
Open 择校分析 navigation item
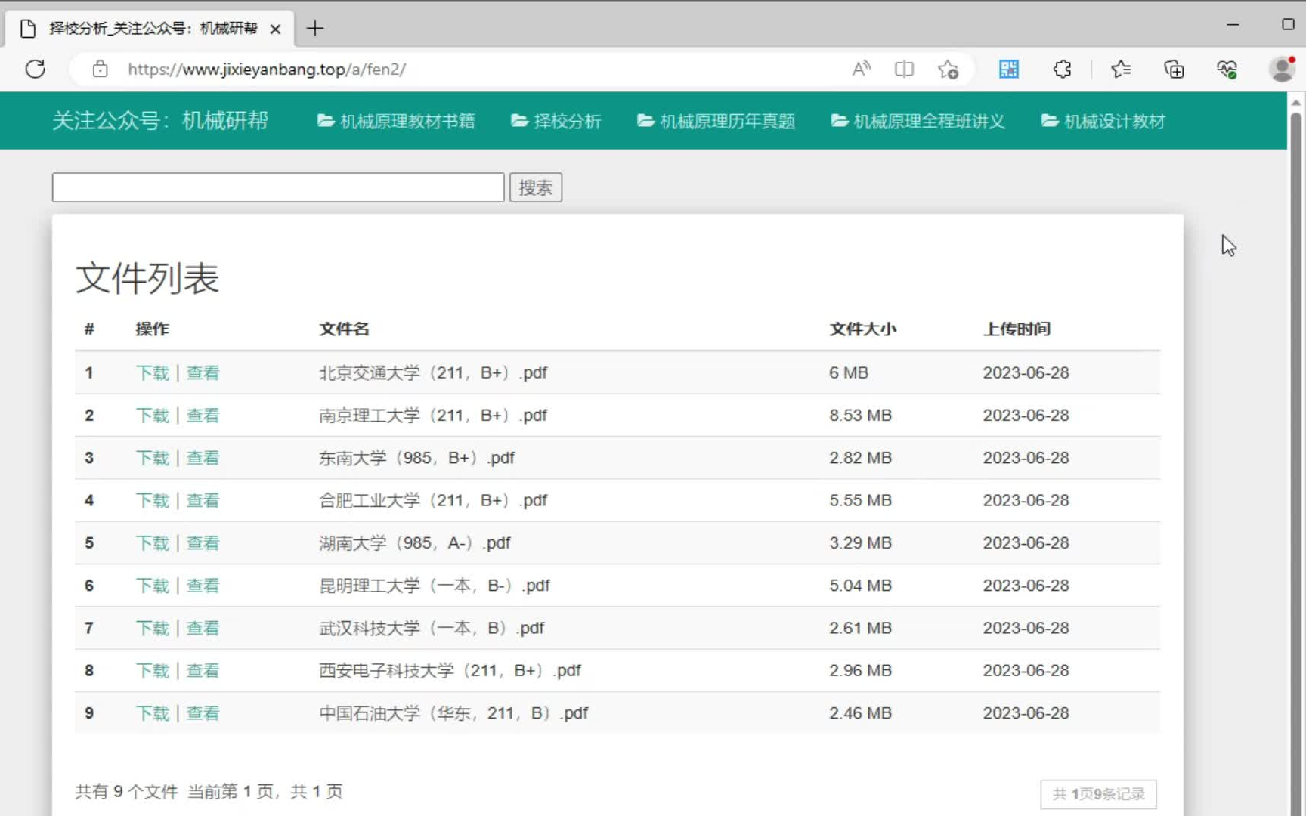556,121
